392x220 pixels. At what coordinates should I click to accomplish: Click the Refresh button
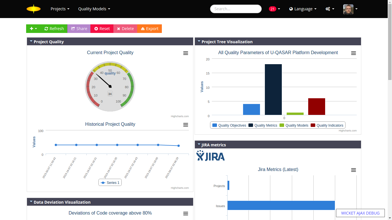tap(54, 29)
